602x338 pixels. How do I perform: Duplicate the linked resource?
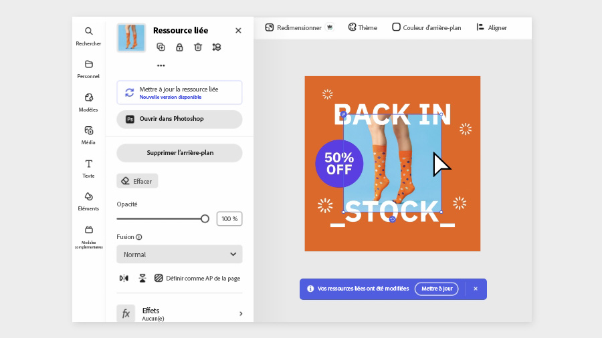click(x=161, y=47)
